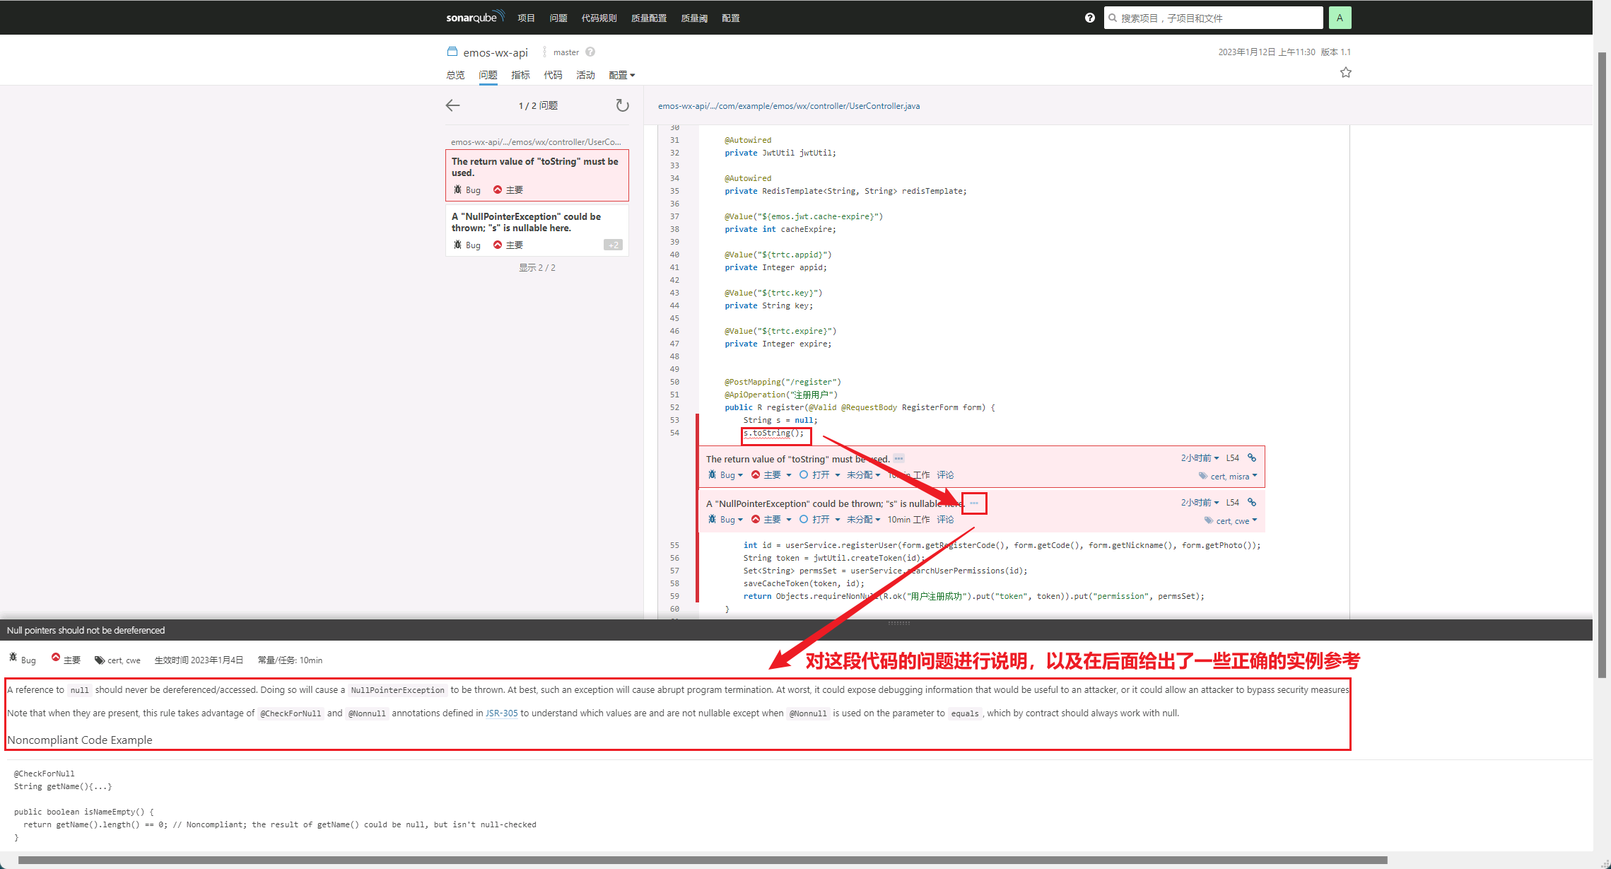The width and height of the screenshot is (1611, 869).
Task: Copy permalink icon of toString issue
Action: pos(1252,457)
